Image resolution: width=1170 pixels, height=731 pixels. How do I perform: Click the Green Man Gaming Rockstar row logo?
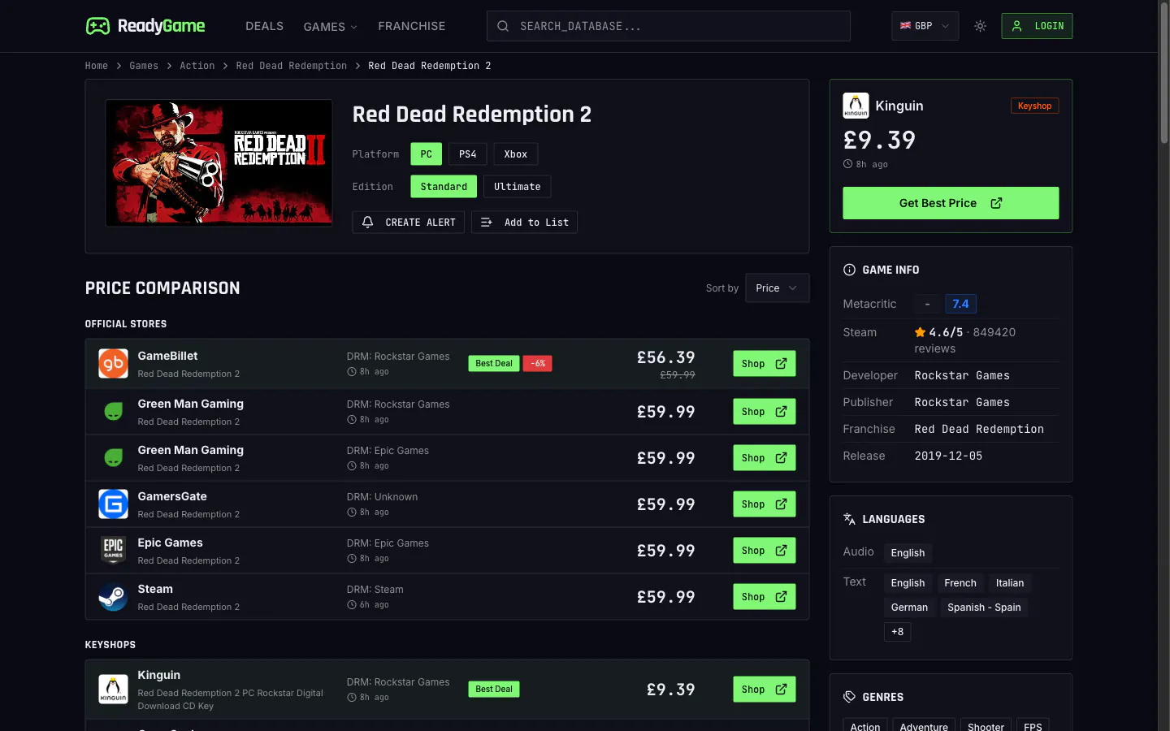tap(113, 412)
